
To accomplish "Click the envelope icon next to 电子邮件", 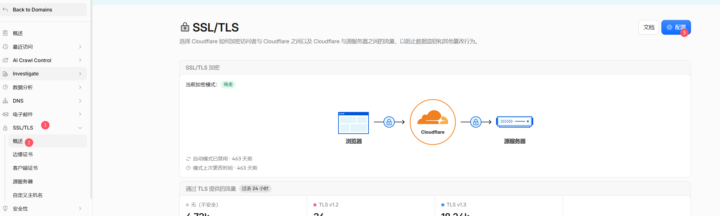I will tap(5, 114).
